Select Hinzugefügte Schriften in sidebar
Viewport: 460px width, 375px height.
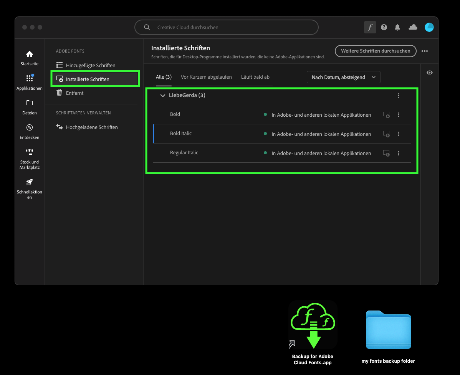pos(90,65)
